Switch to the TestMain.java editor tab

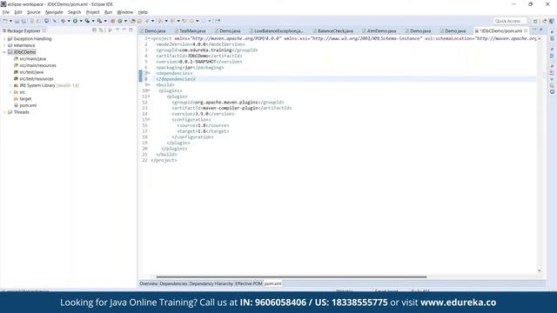tap(190, 31)
